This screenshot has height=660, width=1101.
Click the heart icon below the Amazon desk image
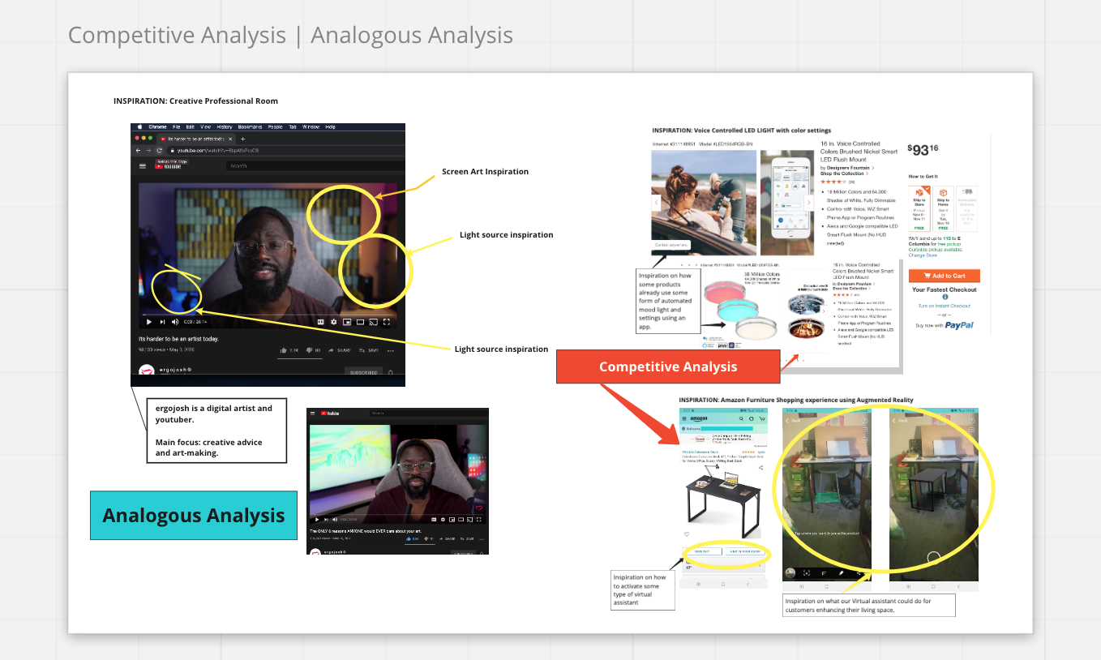point(687,534)
